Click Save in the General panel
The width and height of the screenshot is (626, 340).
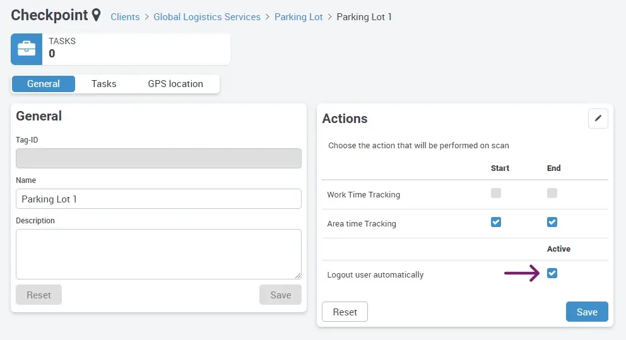pos(280,295)
